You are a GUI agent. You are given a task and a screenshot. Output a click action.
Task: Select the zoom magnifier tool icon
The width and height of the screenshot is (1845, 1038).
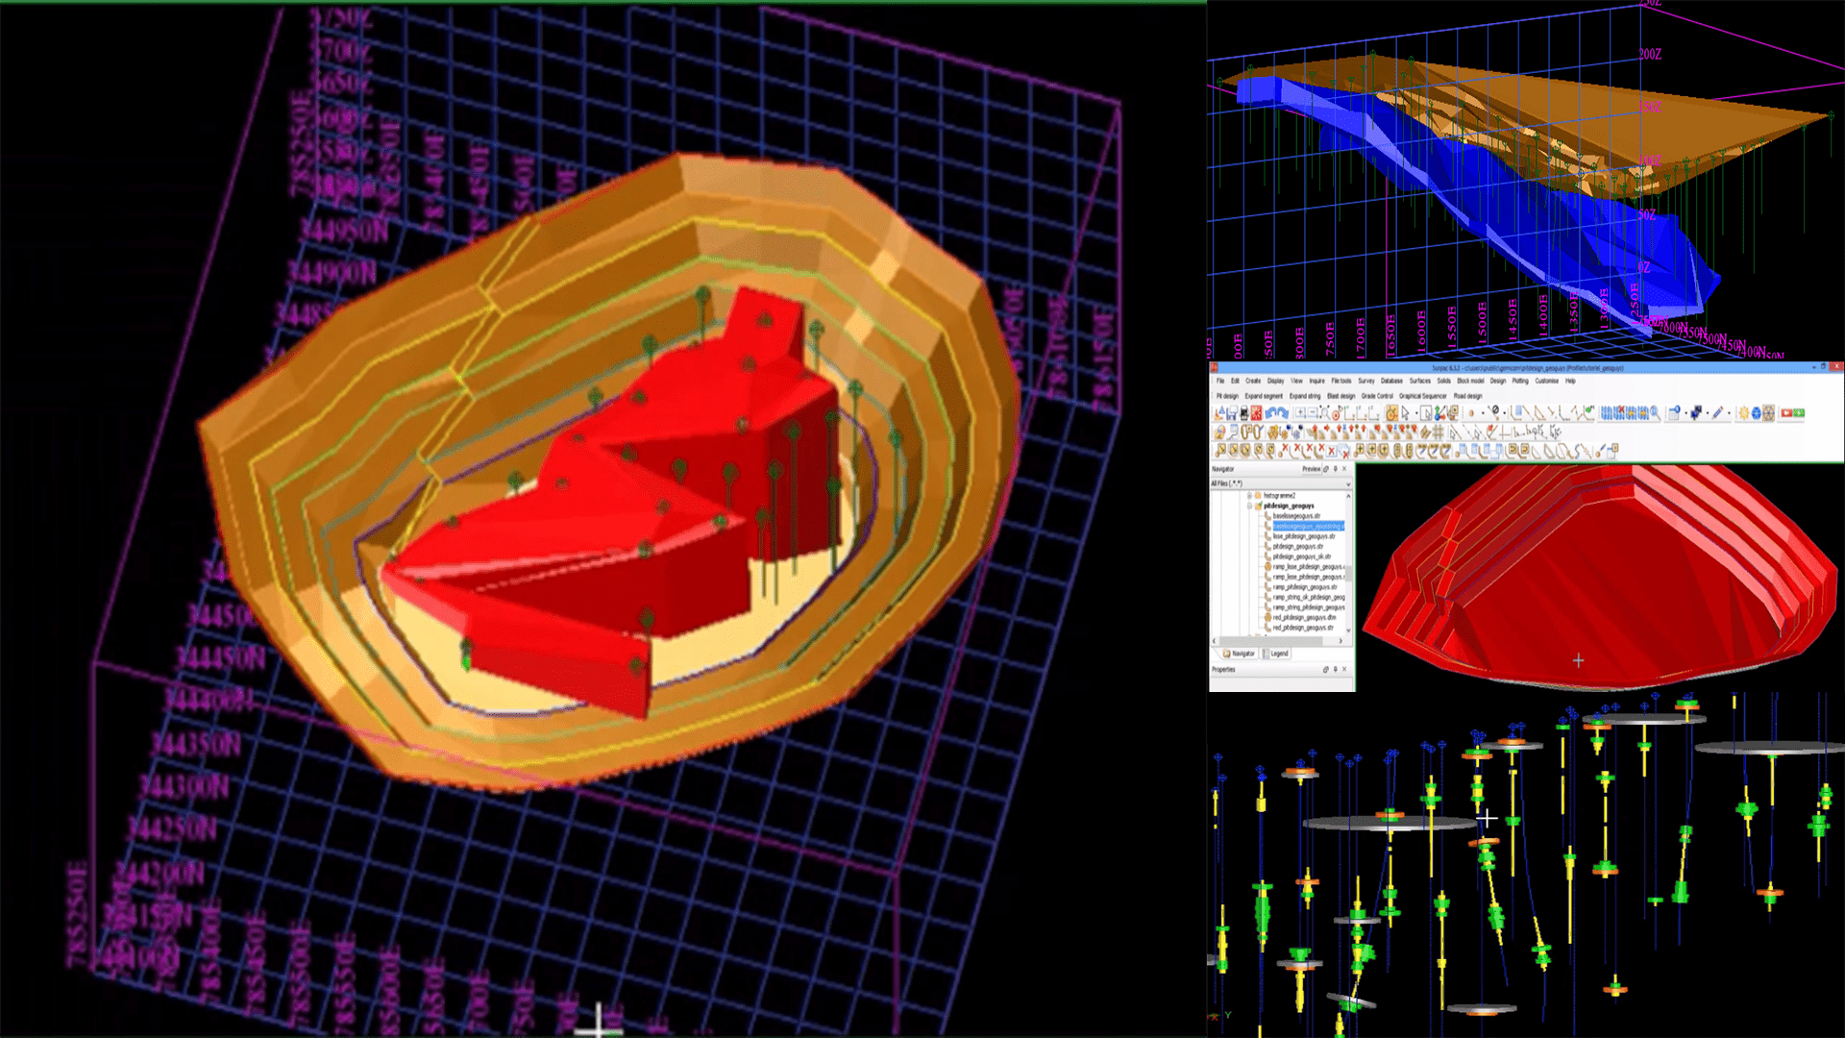[x=1325, y=412]
